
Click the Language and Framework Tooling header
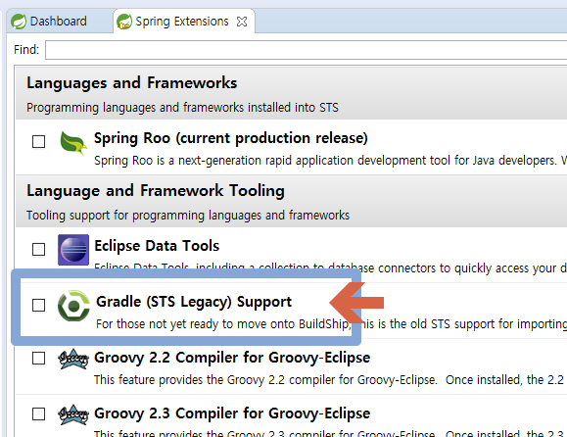tap(156, 191)
